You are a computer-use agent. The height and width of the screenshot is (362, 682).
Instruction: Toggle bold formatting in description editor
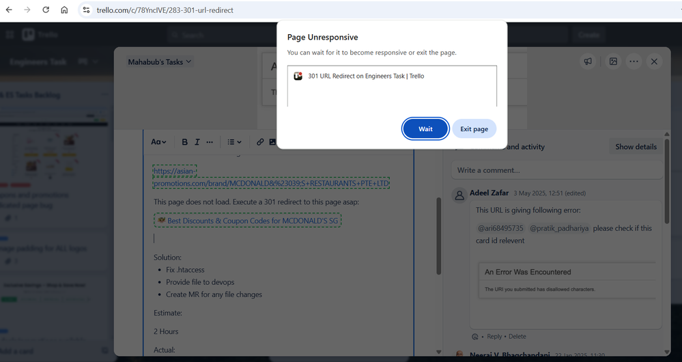184,142
